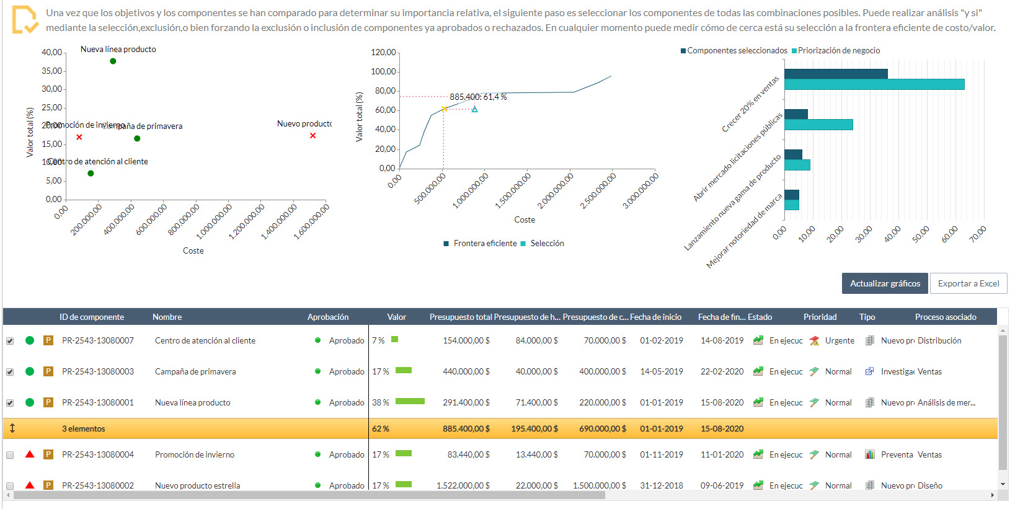The height and width of the screenshot is (509, 1015).
Task: Click the Urgente priority flag icon
Action: (x=815, y=340)
